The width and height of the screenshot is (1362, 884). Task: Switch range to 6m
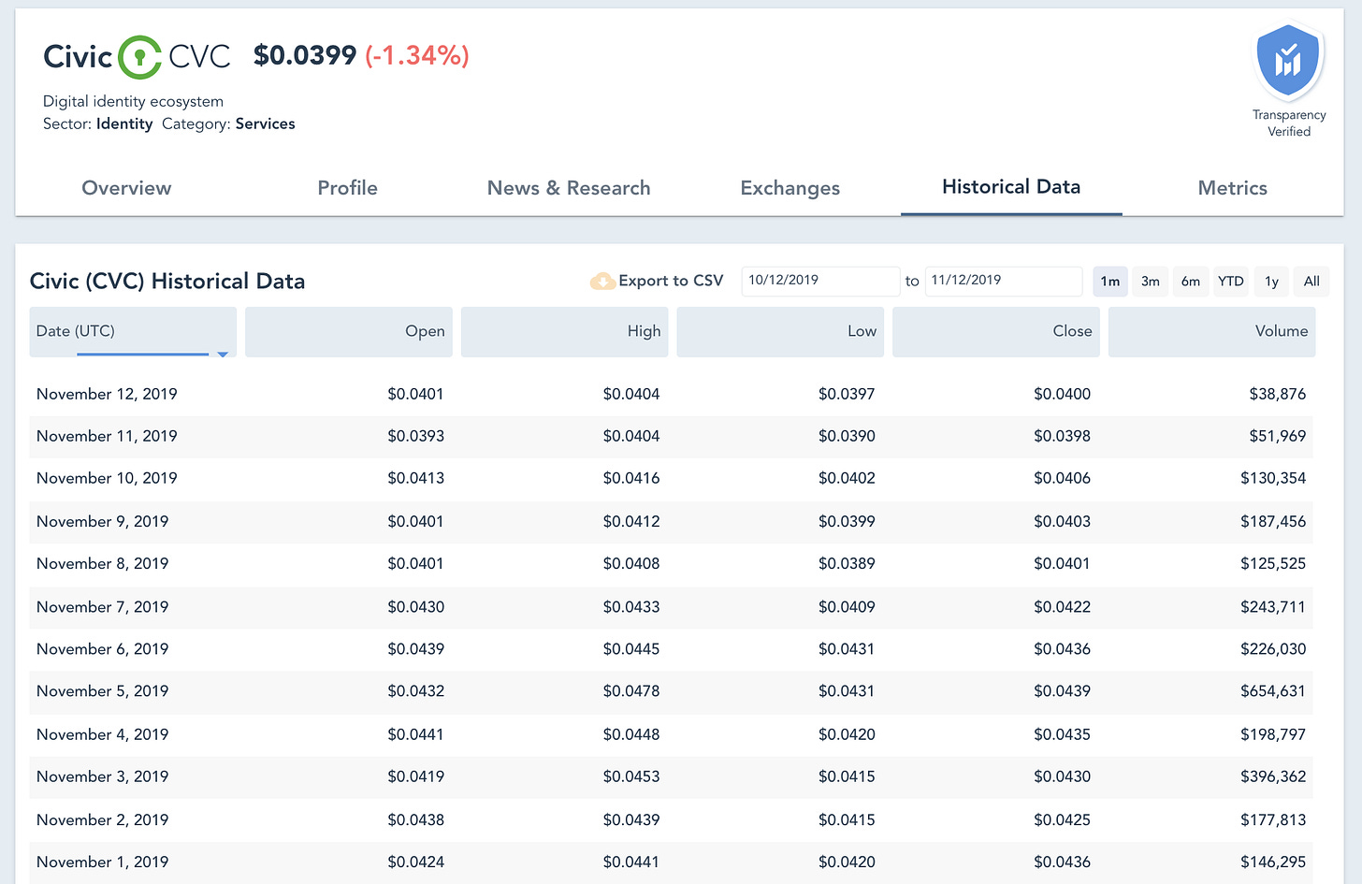click(1190, 282)
